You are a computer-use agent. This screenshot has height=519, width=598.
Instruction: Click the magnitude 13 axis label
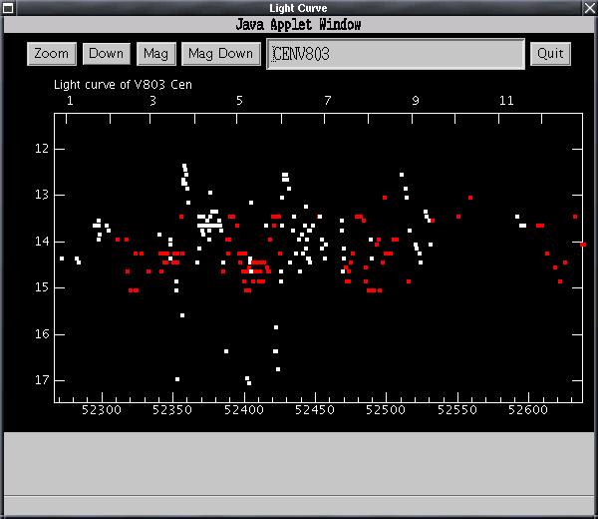pos(42,195)
